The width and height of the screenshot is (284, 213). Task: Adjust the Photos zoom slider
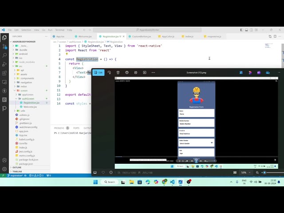tap(264, 173)
